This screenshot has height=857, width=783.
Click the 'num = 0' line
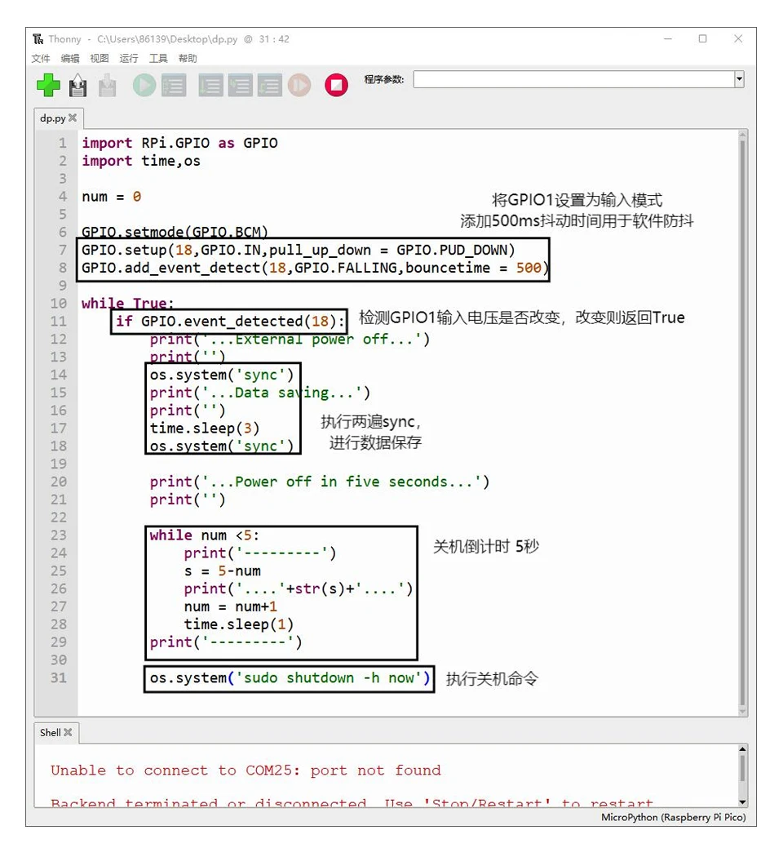112,197
